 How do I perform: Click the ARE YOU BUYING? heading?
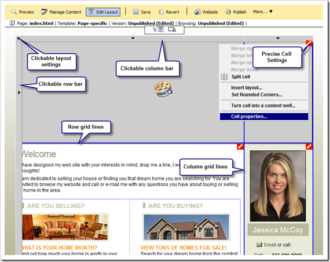(x=175, y=206)
